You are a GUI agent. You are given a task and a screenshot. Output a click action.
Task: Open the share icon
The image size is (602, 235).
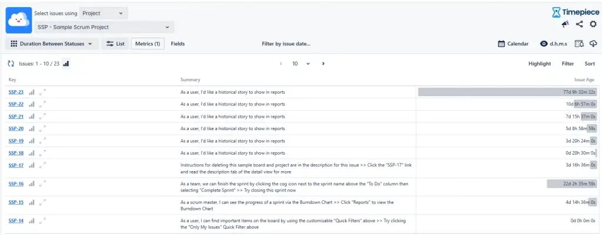coord(580,24)
